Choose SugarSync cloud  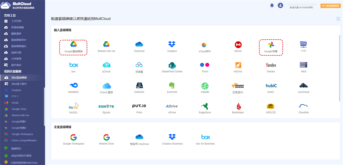[205, 108]
